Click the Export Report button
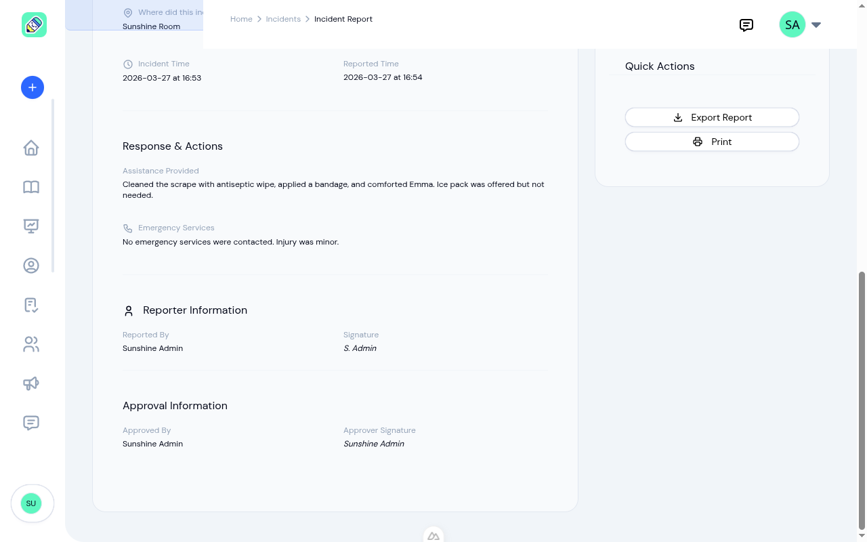The height and width of the screenshot is (542, 867). pos(712,117)
